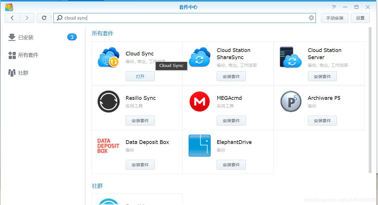Screen dimensions: 378x205
Task: Click the MEGAcmd title text
Action: pyautogui.click(x=229, y=98)
